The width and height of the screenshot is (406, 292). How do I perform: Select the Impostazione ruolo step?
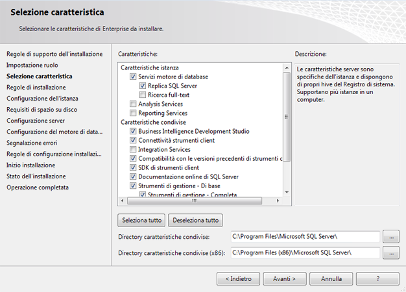coord(32,66)
